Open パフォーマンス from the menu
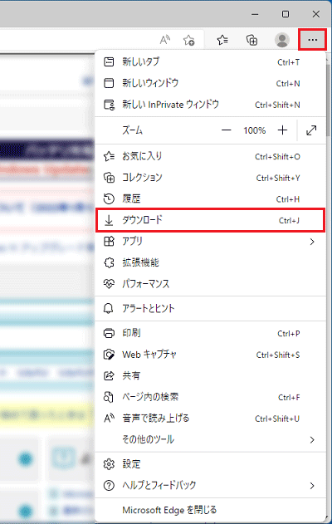Viewport: 332px width, 524px height. pyautogui.click(x=211, y=284)
